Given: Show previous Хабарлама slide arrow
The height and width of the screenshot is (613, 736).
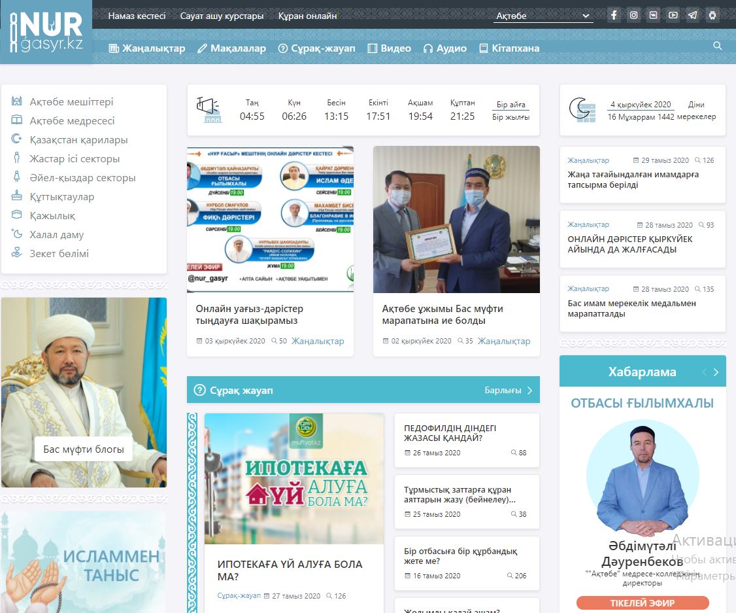Looking at the screenshot, I should [704, 372].
